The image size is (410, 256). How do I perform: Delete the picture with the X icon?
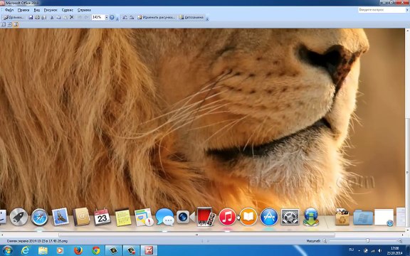click(72, 17)
